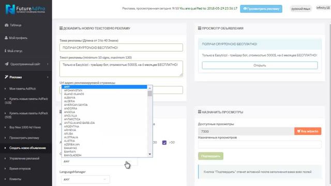Open Мои пакеты AdPack menu item

click(22, 88)
